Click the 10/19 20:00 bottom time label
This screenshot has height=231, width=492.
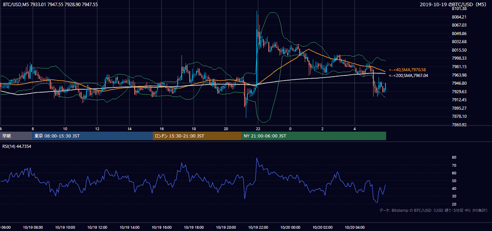tap(226, 228)
